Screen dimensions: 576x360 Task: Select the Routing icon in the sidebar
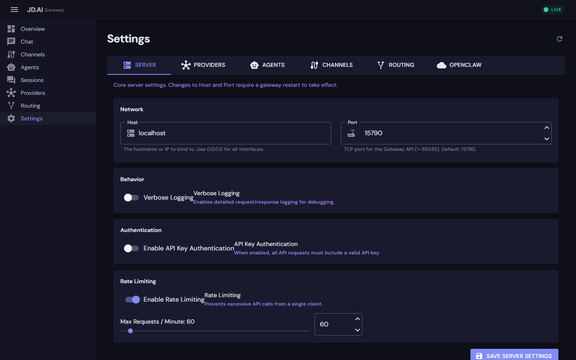[x=11, y=106]
